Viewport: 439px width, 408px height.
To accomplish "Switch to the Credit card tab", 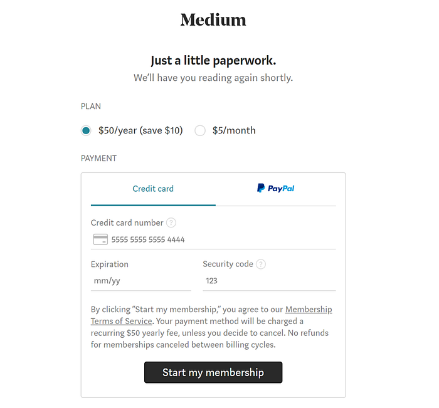I will 153,189.
